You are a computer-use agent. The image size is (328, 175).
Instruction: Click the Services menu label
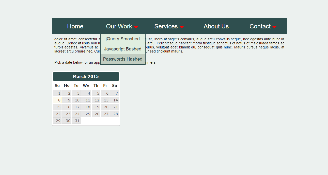pyautogui.click(x=166, y=26)
